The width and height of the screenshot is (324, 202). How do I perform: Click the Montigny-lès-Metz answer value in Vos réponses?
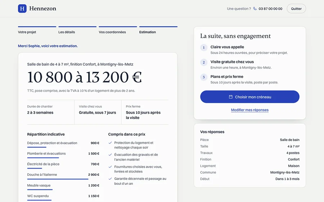285,172
